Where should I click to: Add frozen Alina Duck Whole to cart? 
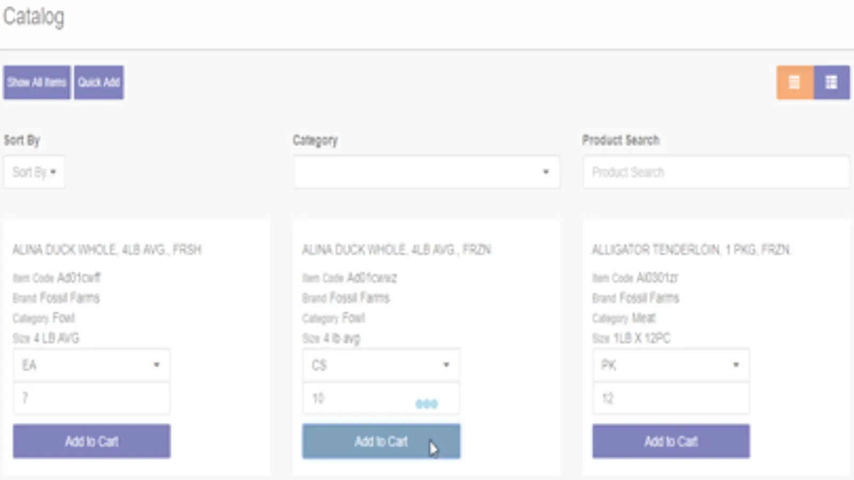pyautogui.click(x=381, y=441)
